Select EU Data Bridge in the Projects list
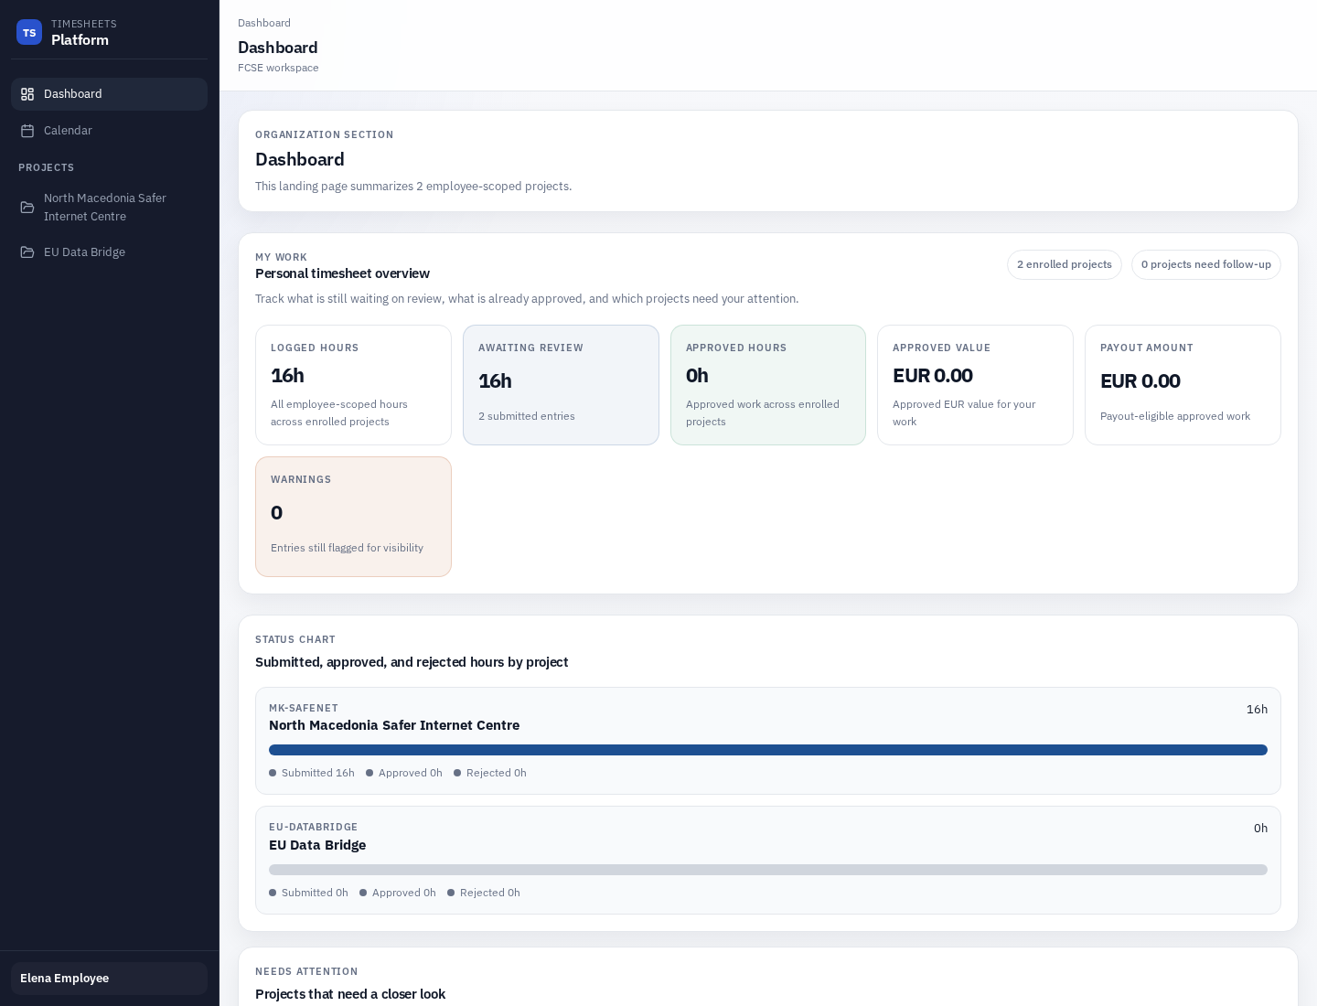Screen dimensions: 1317x1006 [84, 251]
